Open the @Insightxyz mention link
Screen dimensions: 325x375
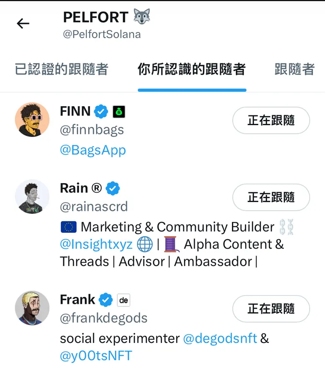pyautogui.click(x=96, y=244)
